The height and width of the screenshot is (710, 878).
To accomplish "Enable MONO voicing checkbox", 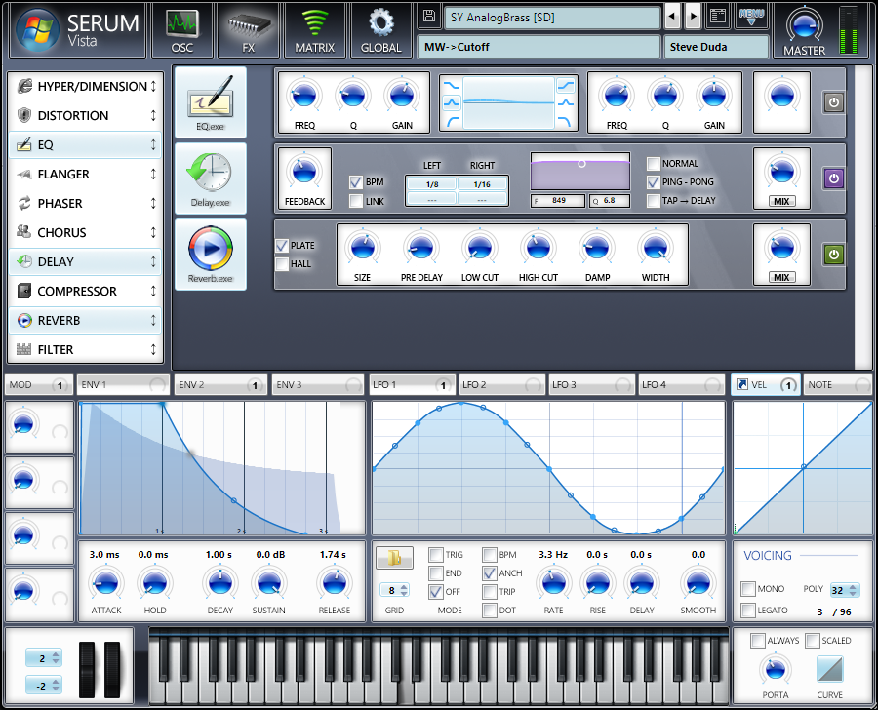I will click(748, 588).
